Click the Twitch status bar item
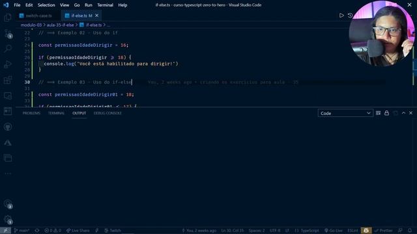Viewport: 417px width, 234px height. pyautogui.click(x=113, y=231)
